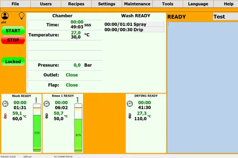Image resolution: width=238 pixels, height=158 pixels.
Task: Click the DRYING actual temperature 27,3
Action: click(142, 113)
